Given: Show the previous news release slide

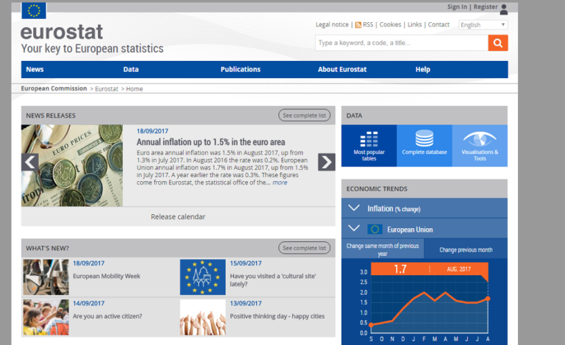Looking at the screenshot, I should (30, 162).
